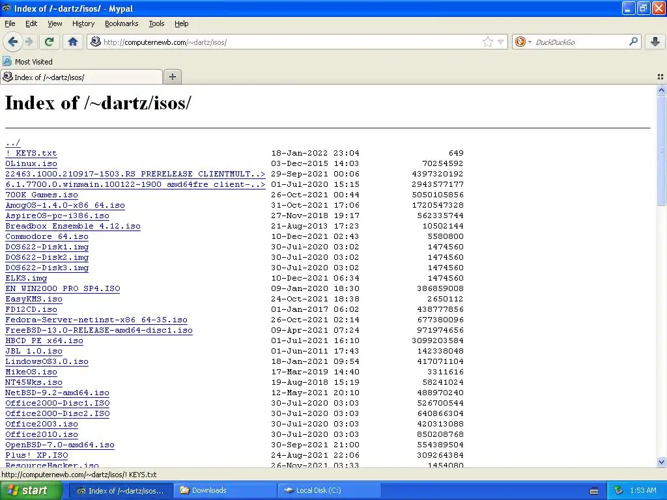Open the View menu
The width and height of the screenshot is (667, 500).
point(55,24)
